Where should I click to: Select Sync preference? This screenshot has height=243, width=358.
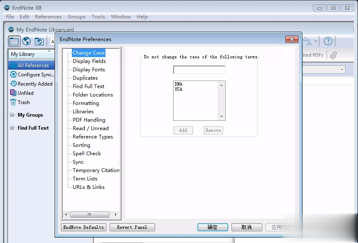pyautogui.click(x=78, y=162)
